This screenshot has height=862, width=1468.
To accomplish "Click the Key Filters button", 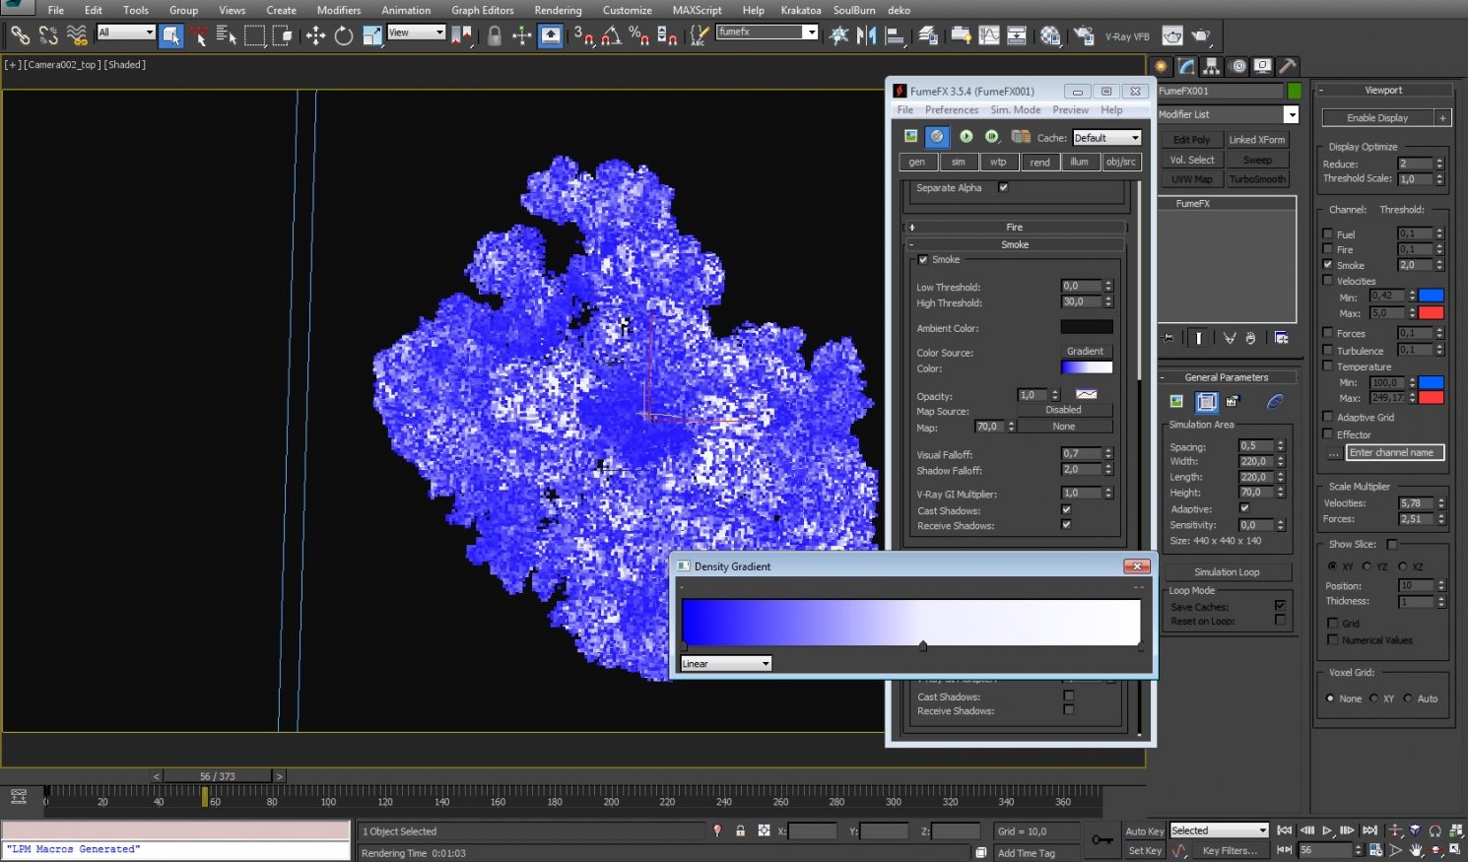I will 1233,850.
